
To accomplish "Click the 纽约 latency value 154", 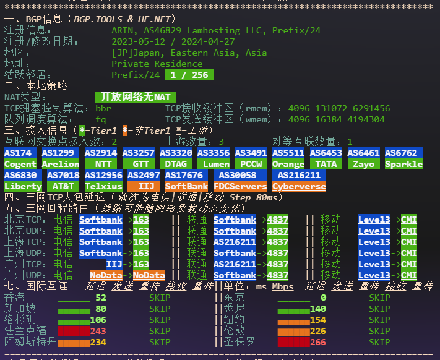I will 318,320.
